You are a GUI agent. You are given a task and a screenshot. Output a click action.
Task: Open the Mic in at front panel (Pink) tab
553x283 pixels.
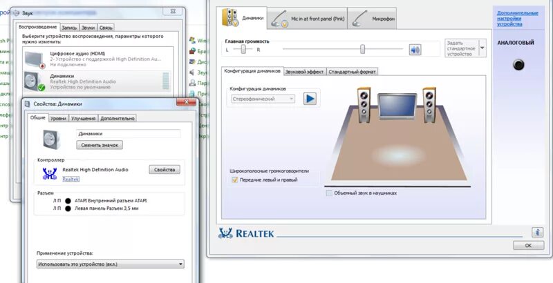coord(307,19)
